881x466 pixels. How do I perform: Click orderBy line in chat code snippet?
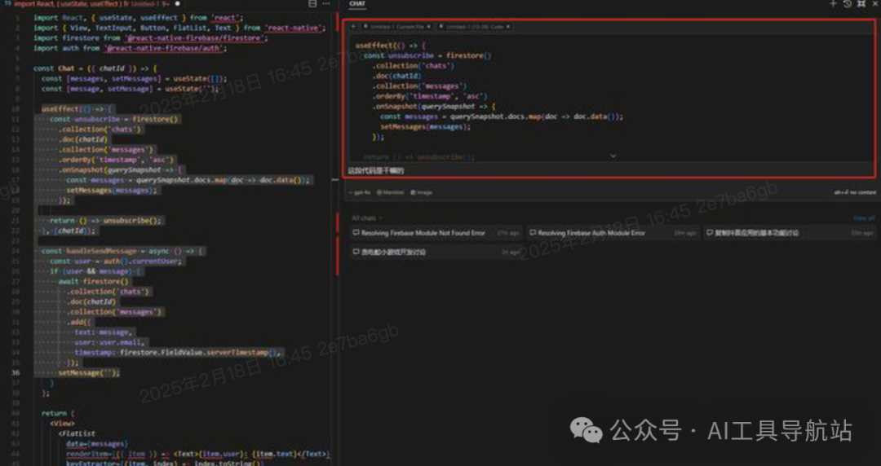(x=430, y=96)
